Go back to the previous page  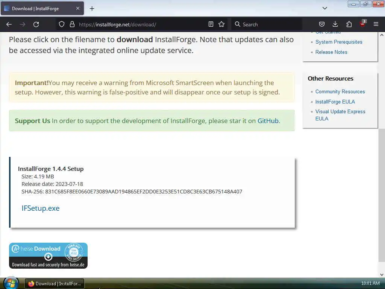[x=9, y=24]
